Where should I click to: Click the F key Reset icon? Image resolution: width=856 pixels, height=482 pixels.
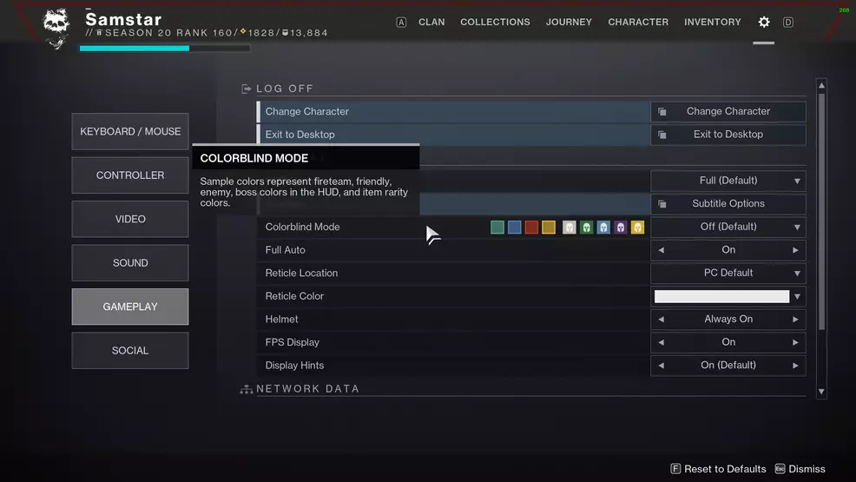point(675,469)
